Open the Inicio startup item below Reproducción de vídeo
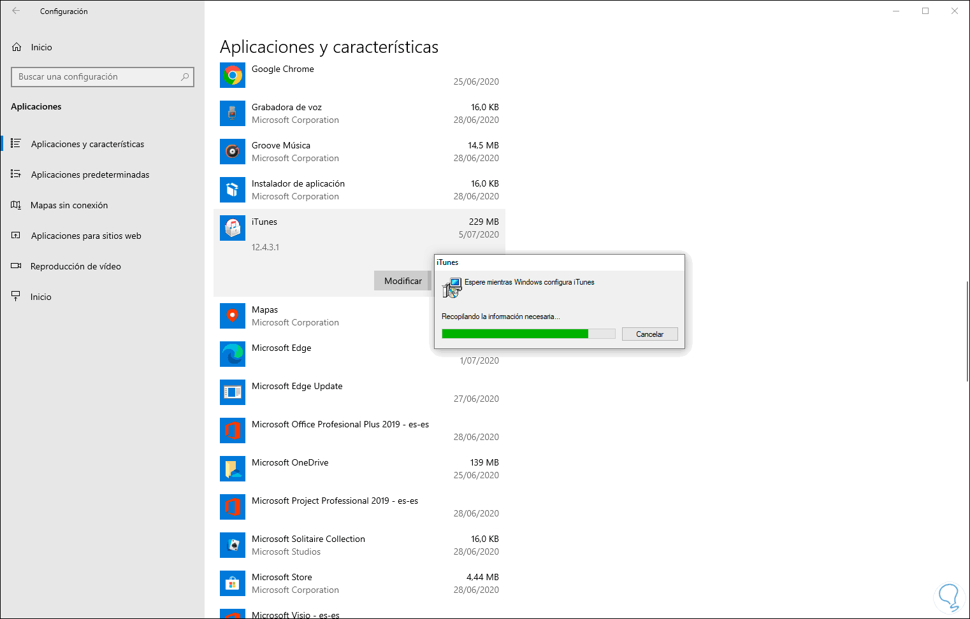 pos(102,297)
